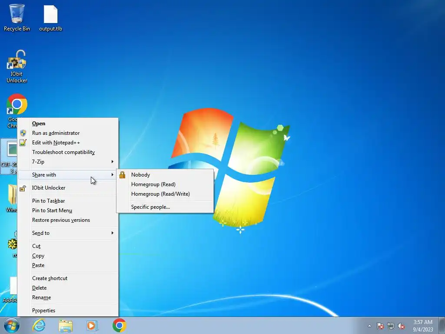
Task: Choose Cut from the context menu
Action: tap(68, 246)
